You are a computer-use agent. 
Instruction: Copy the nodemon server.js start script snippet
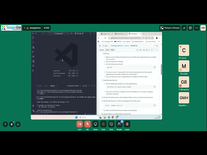click(x=155, y=105)
